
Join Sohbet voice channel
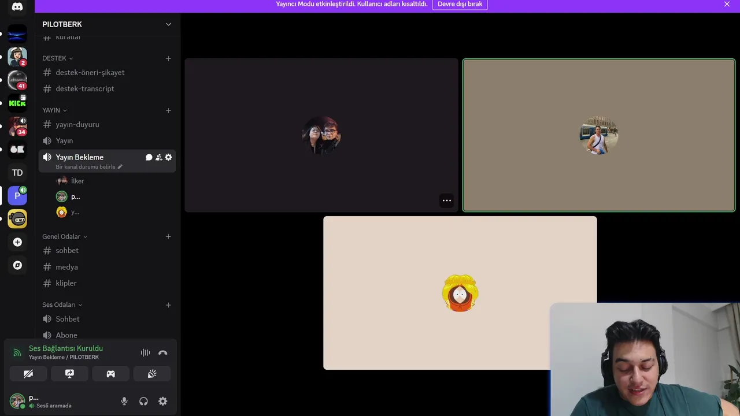click(x=108, y=319)
